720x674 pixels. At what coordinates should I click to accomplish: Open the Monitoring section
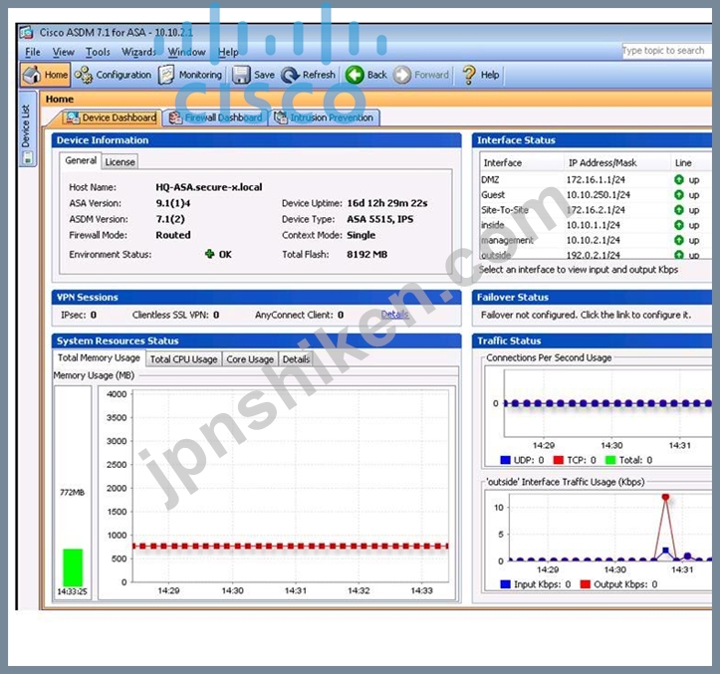pos(190,75)
